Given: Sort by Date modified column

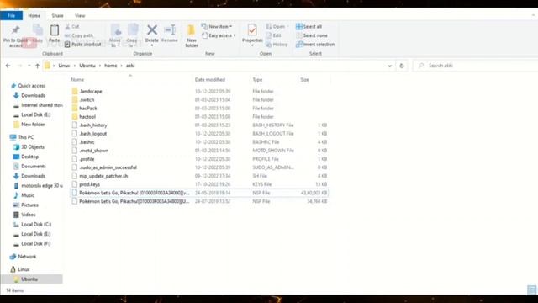Looking at the screenshot, I should point(210,80).
